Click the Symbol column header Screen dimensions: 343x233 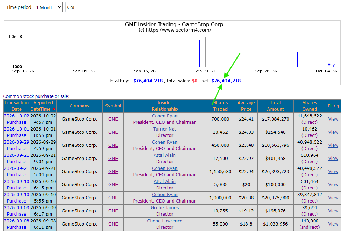(113, 106)
